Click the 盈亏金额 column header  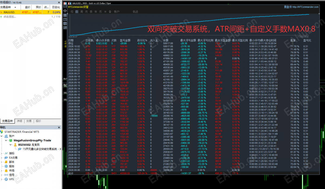click(125, 40)
